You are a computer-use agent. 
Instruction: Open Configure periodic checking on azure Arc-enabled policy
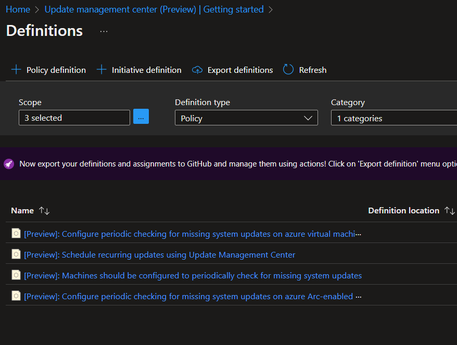(188, 297)
